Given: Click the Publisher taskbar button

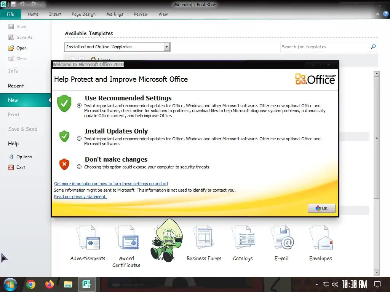Looking at the screenshot, I should (x=86, y=284).
